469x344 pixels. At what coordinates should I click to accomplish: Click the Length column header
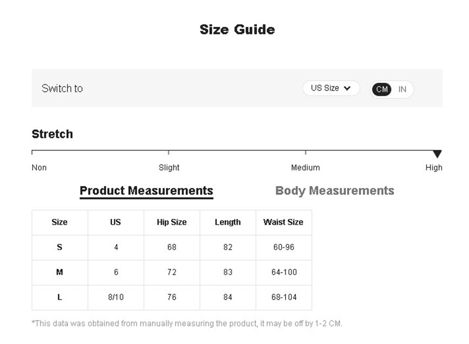(x=227, y=222)
